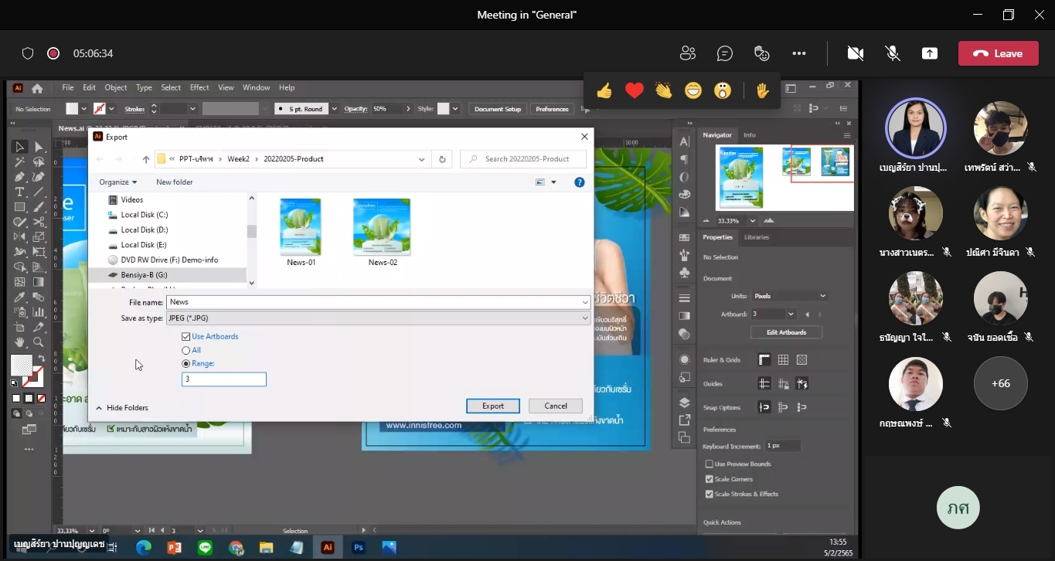1055x561 pixels.
Task: Switch to the Libraries tab
Action: [757, 237]
